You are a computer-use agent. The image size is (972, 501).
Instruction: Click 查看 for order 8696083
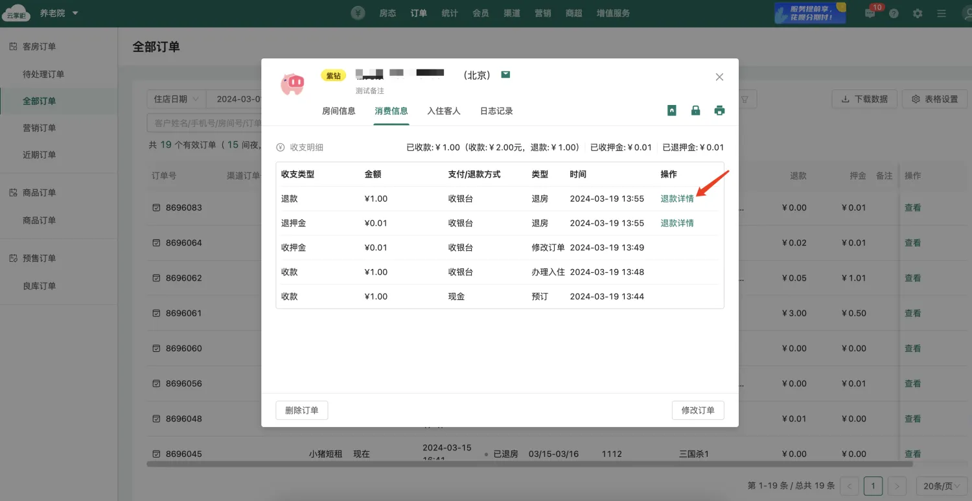coord(913,208)
